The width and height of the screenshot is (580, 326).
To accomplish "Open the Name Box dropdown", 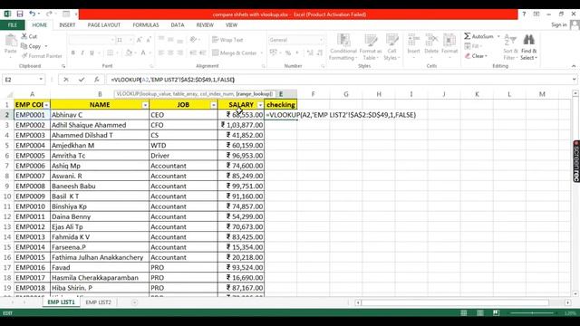I will pyautogui.click(x=41, y=80).
